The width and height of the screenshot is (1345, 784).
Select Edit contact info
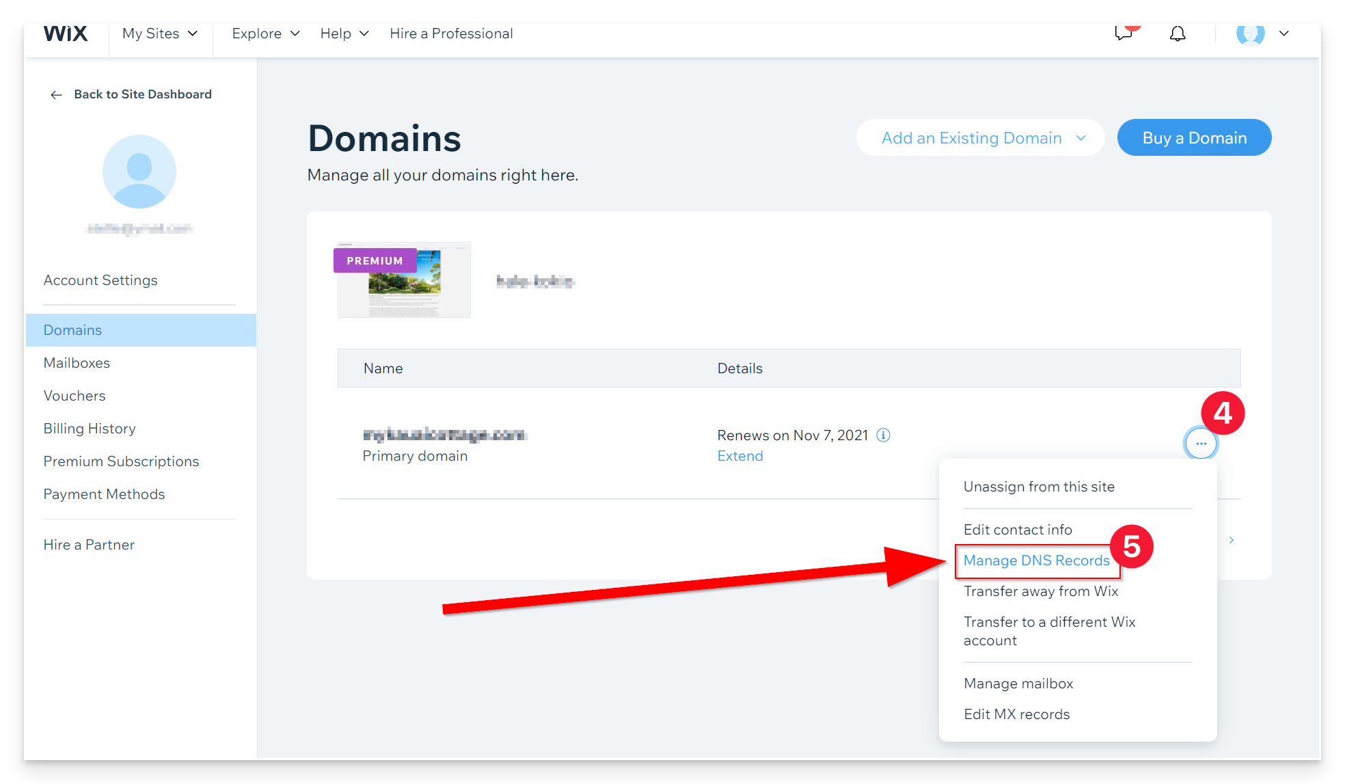[x=1018, y=530]
